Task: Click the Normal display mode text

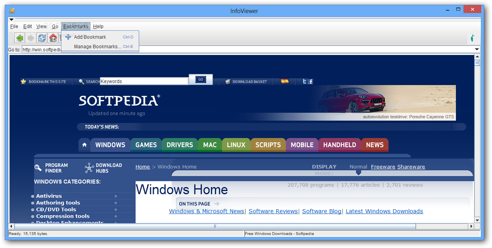Action: tap(358, 167)
